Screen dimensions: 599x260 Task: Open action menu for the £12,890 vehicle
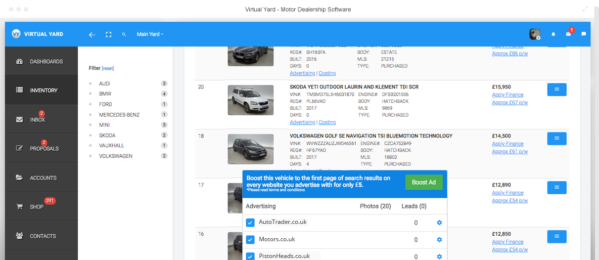tap(556, 187)
